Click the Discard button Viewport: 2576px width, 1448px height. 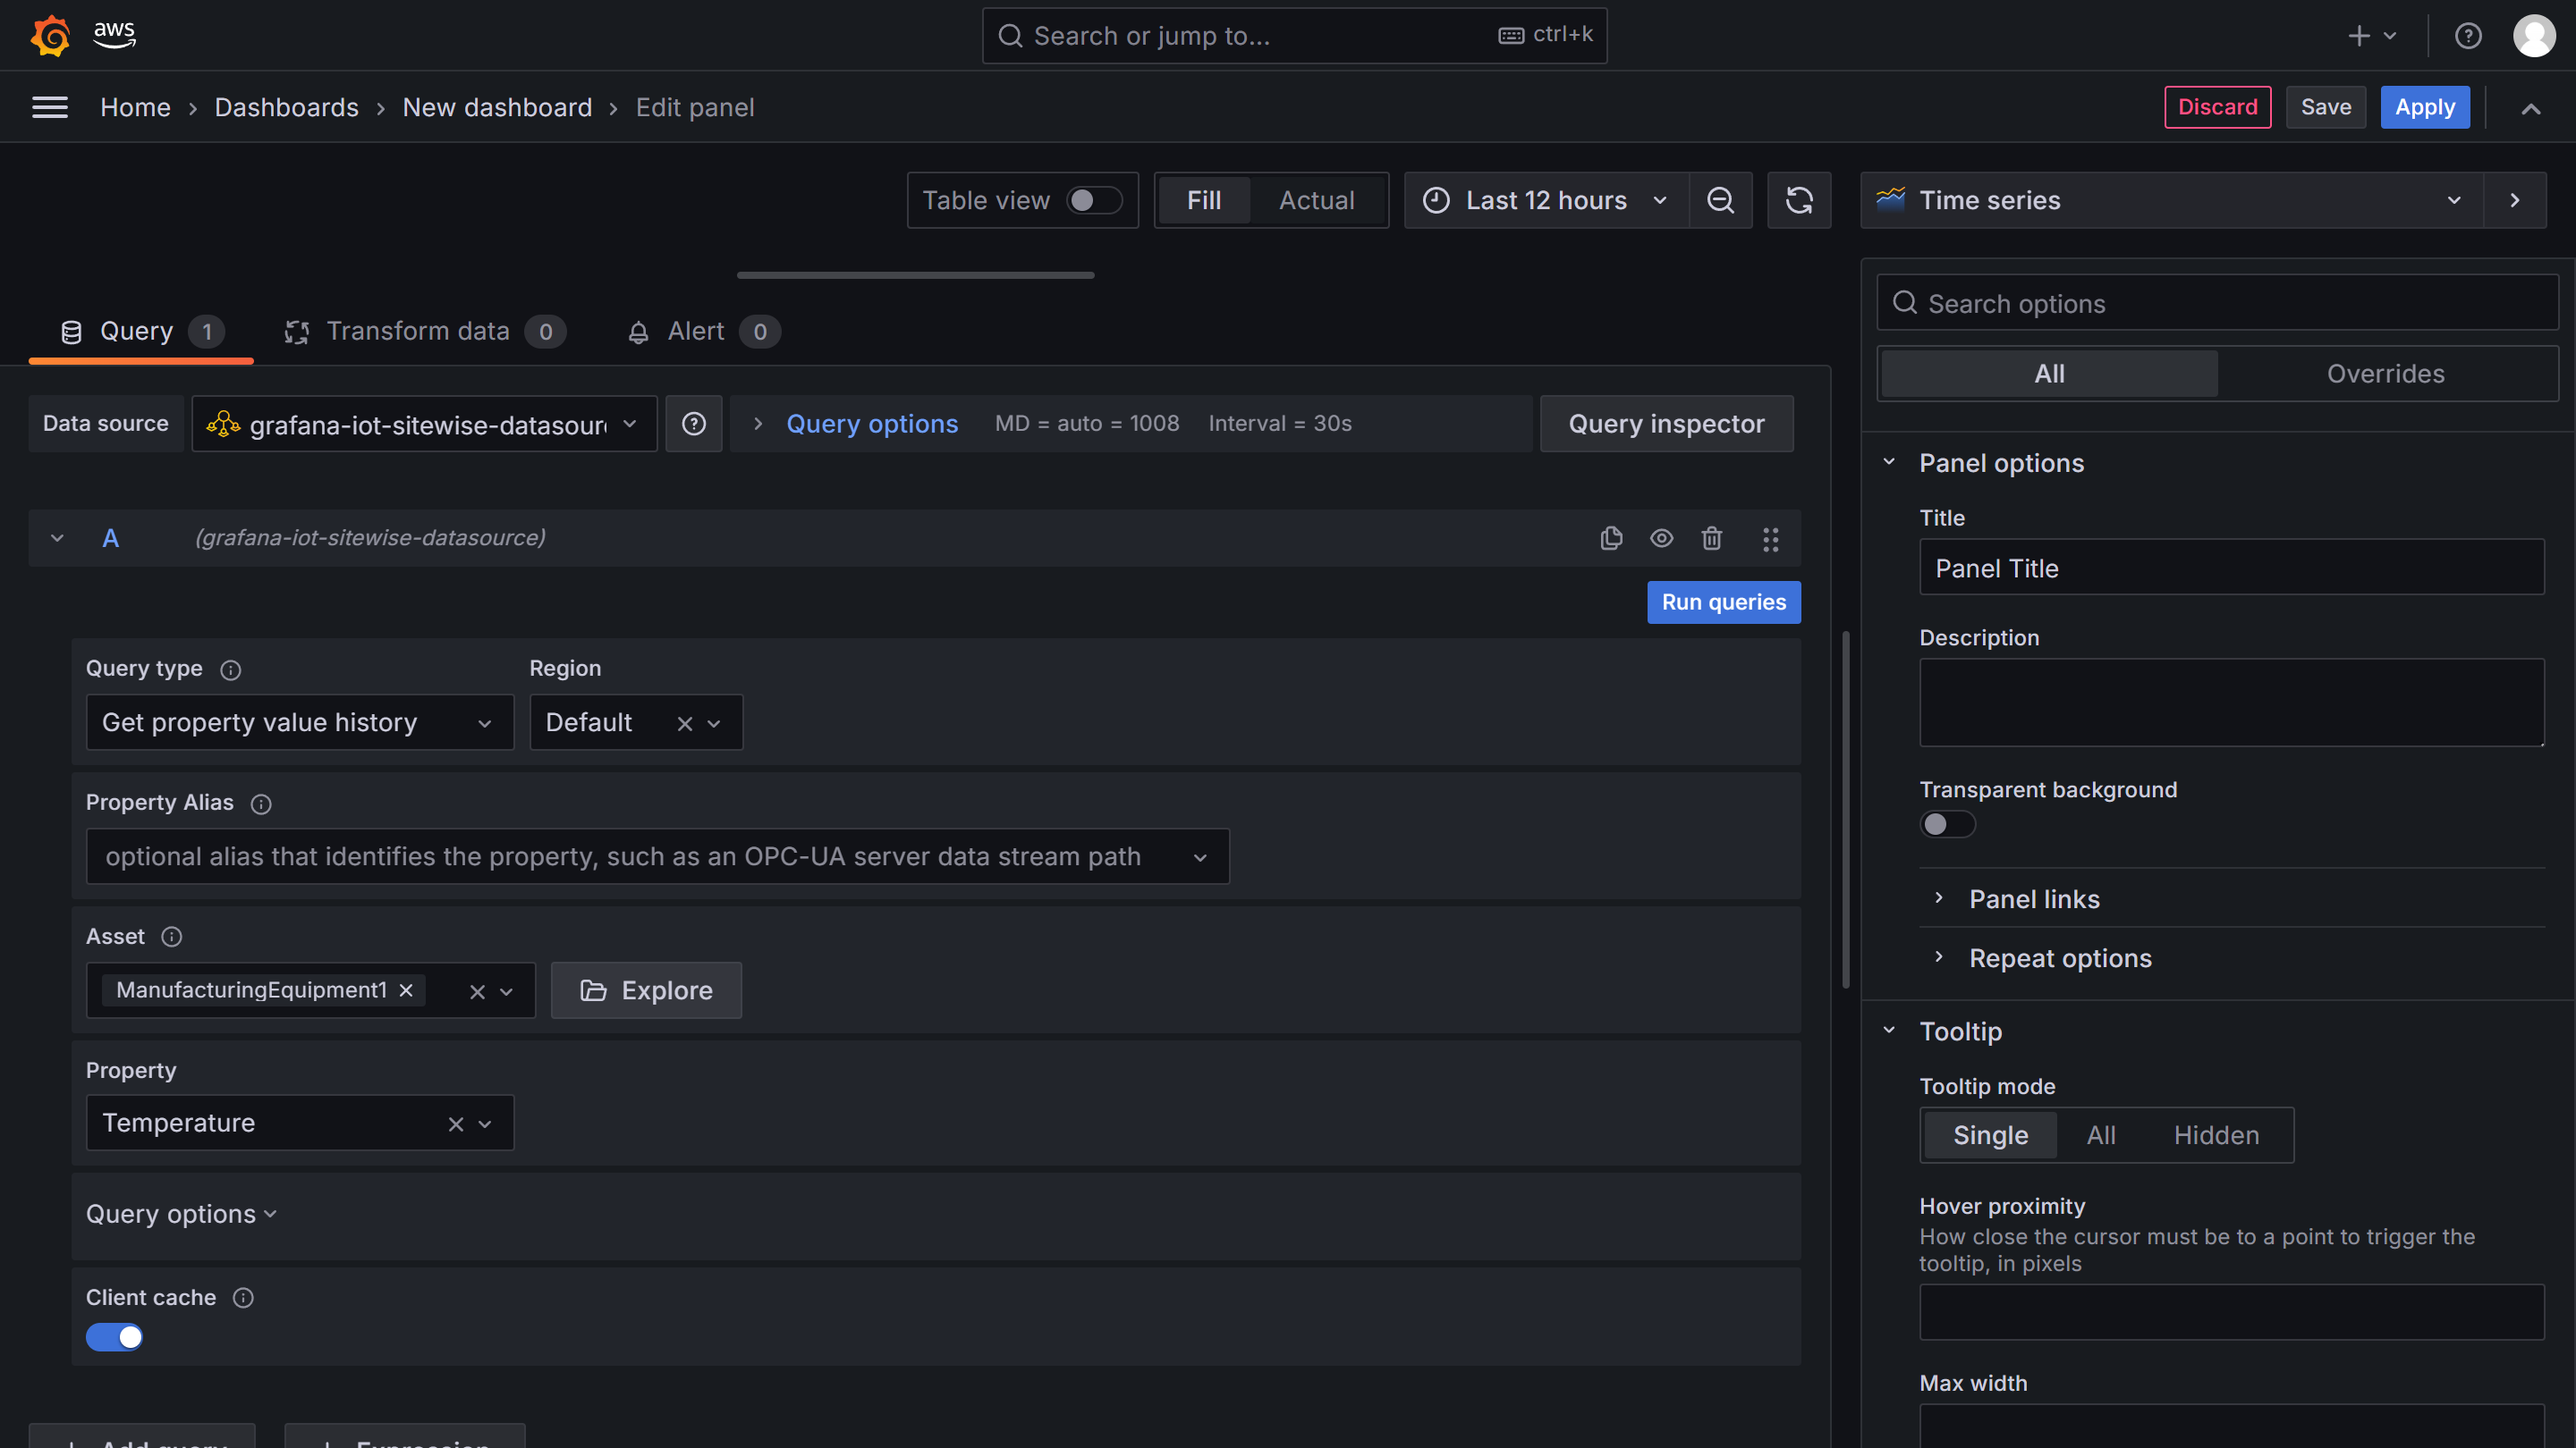2217,107
